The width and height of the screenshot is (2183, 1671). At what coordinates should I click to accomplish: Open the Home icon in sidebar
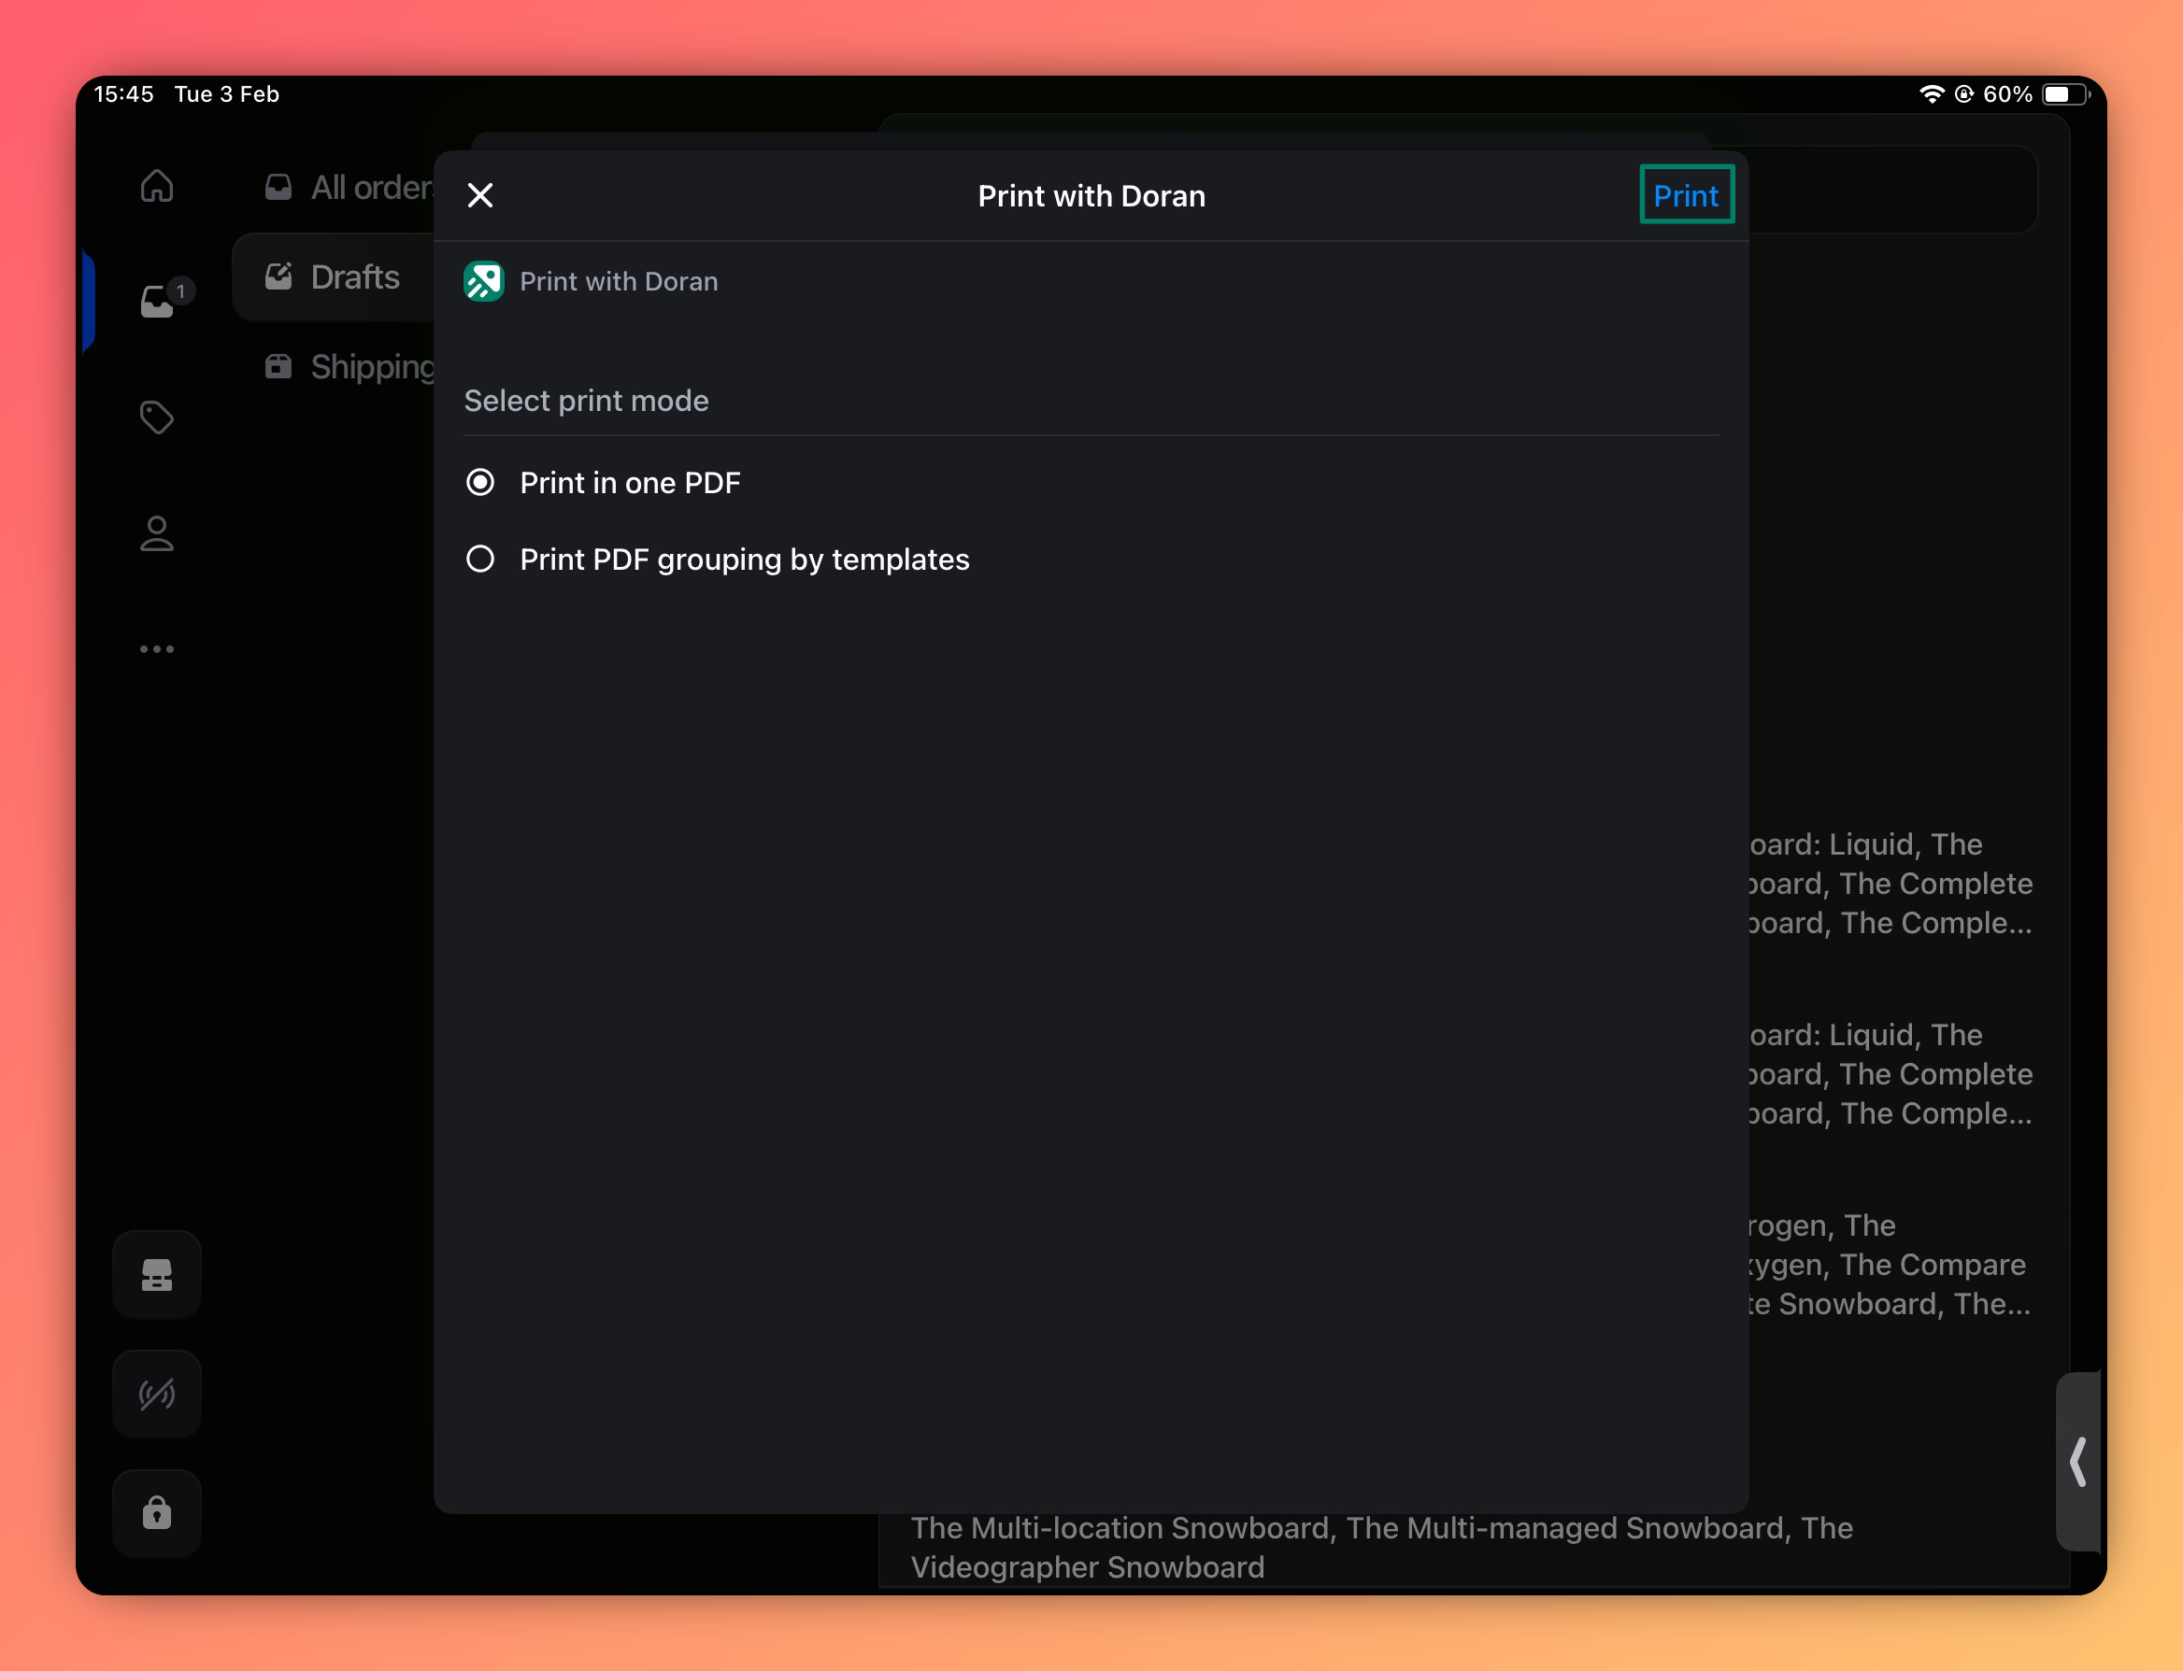click(x=157, y=186)
